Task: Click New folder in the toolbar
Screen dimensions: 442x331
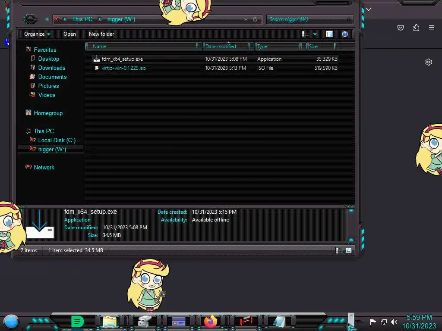Action: pos(101,34)
